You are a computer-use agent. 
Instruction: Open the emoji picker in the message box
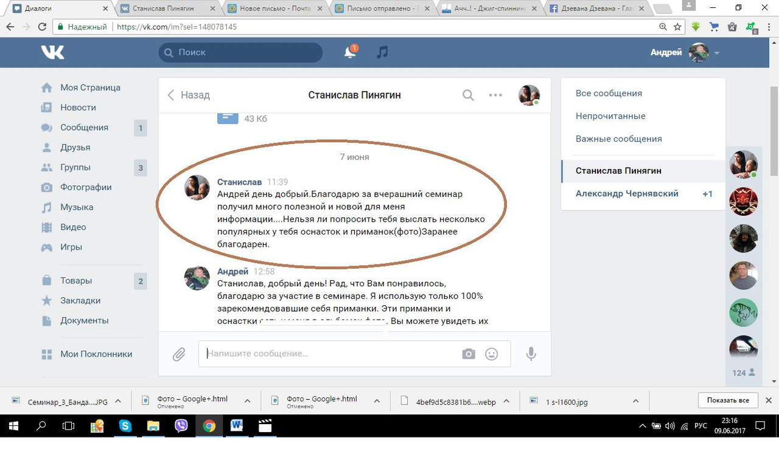490,353
